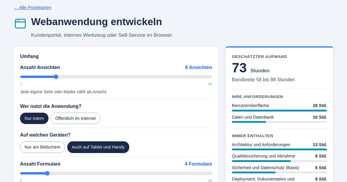Image resolution: width=347 pixels, height=182 pixels.
Task: Click 'Sicherheit und Datenschutz (Basis)' label
Action: (x=265, y=168)
